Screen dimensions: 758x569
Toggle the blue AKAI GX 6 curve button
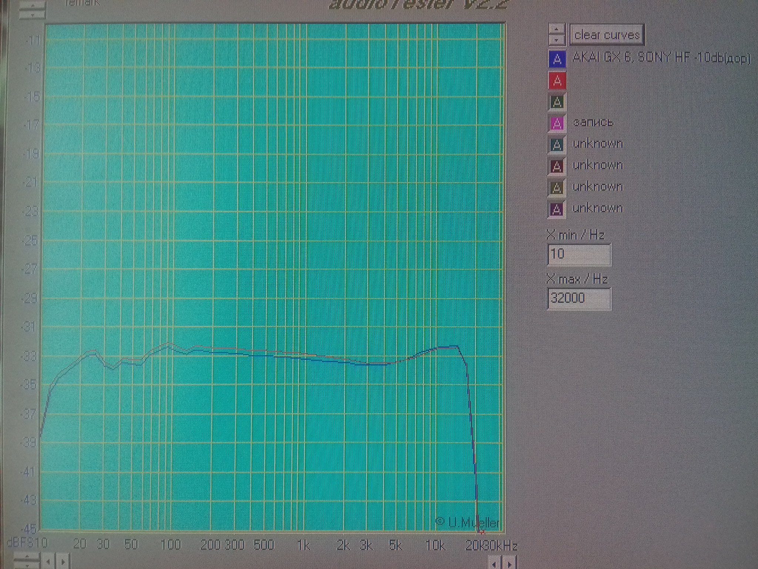[557, 60]
